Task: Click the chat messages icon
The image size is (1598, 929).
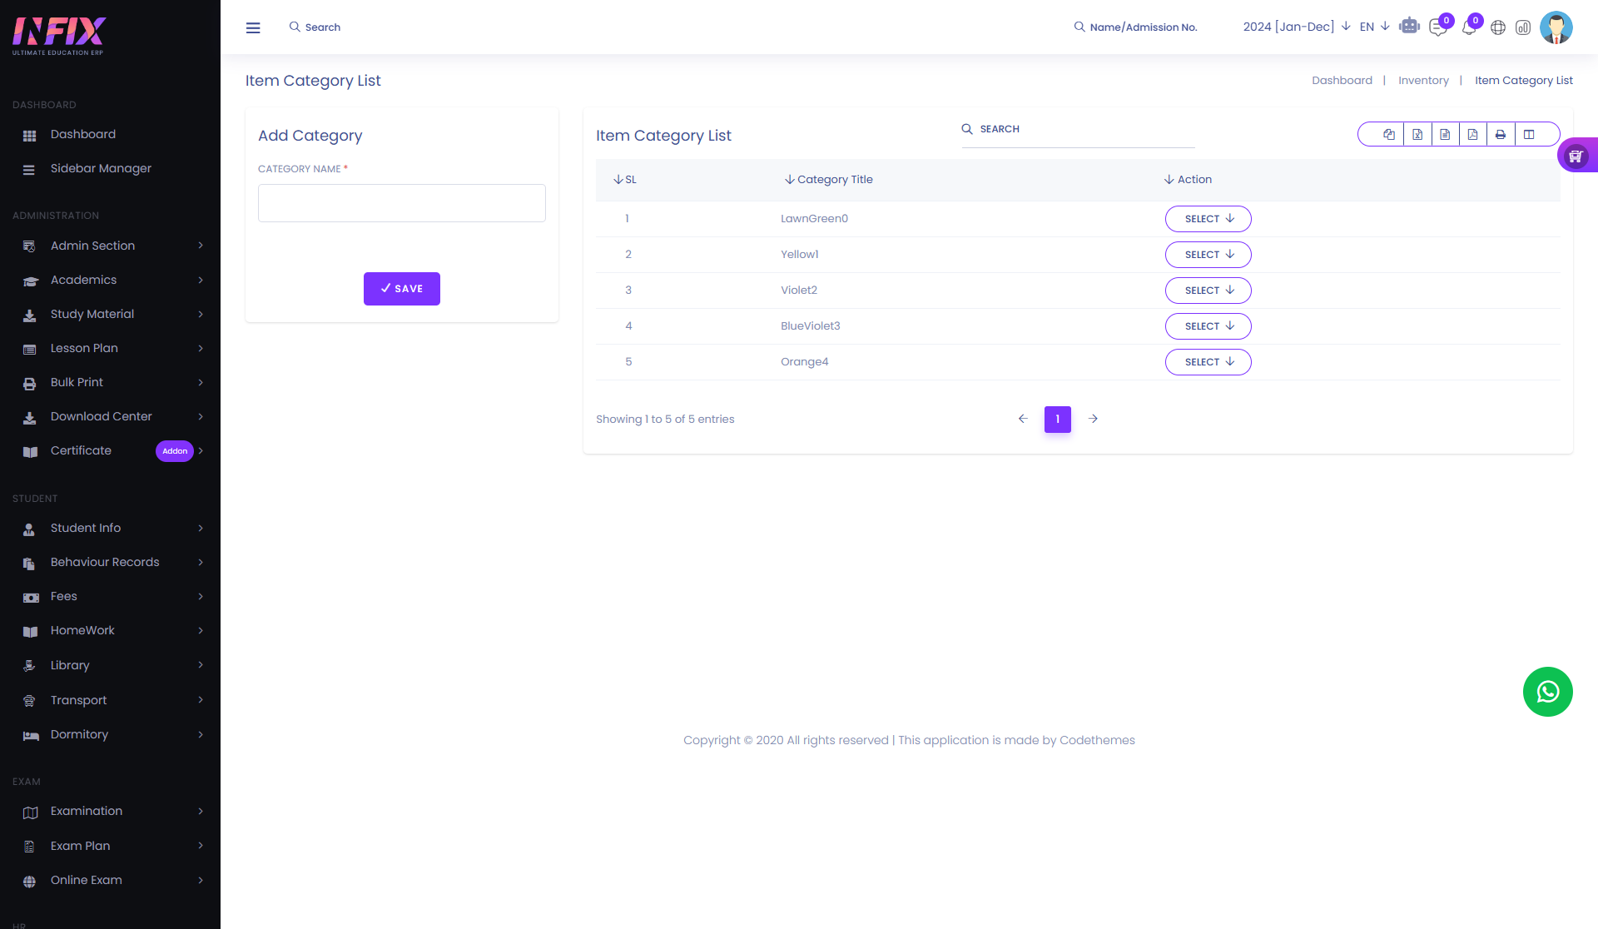Action: [x=1437, y=27]
